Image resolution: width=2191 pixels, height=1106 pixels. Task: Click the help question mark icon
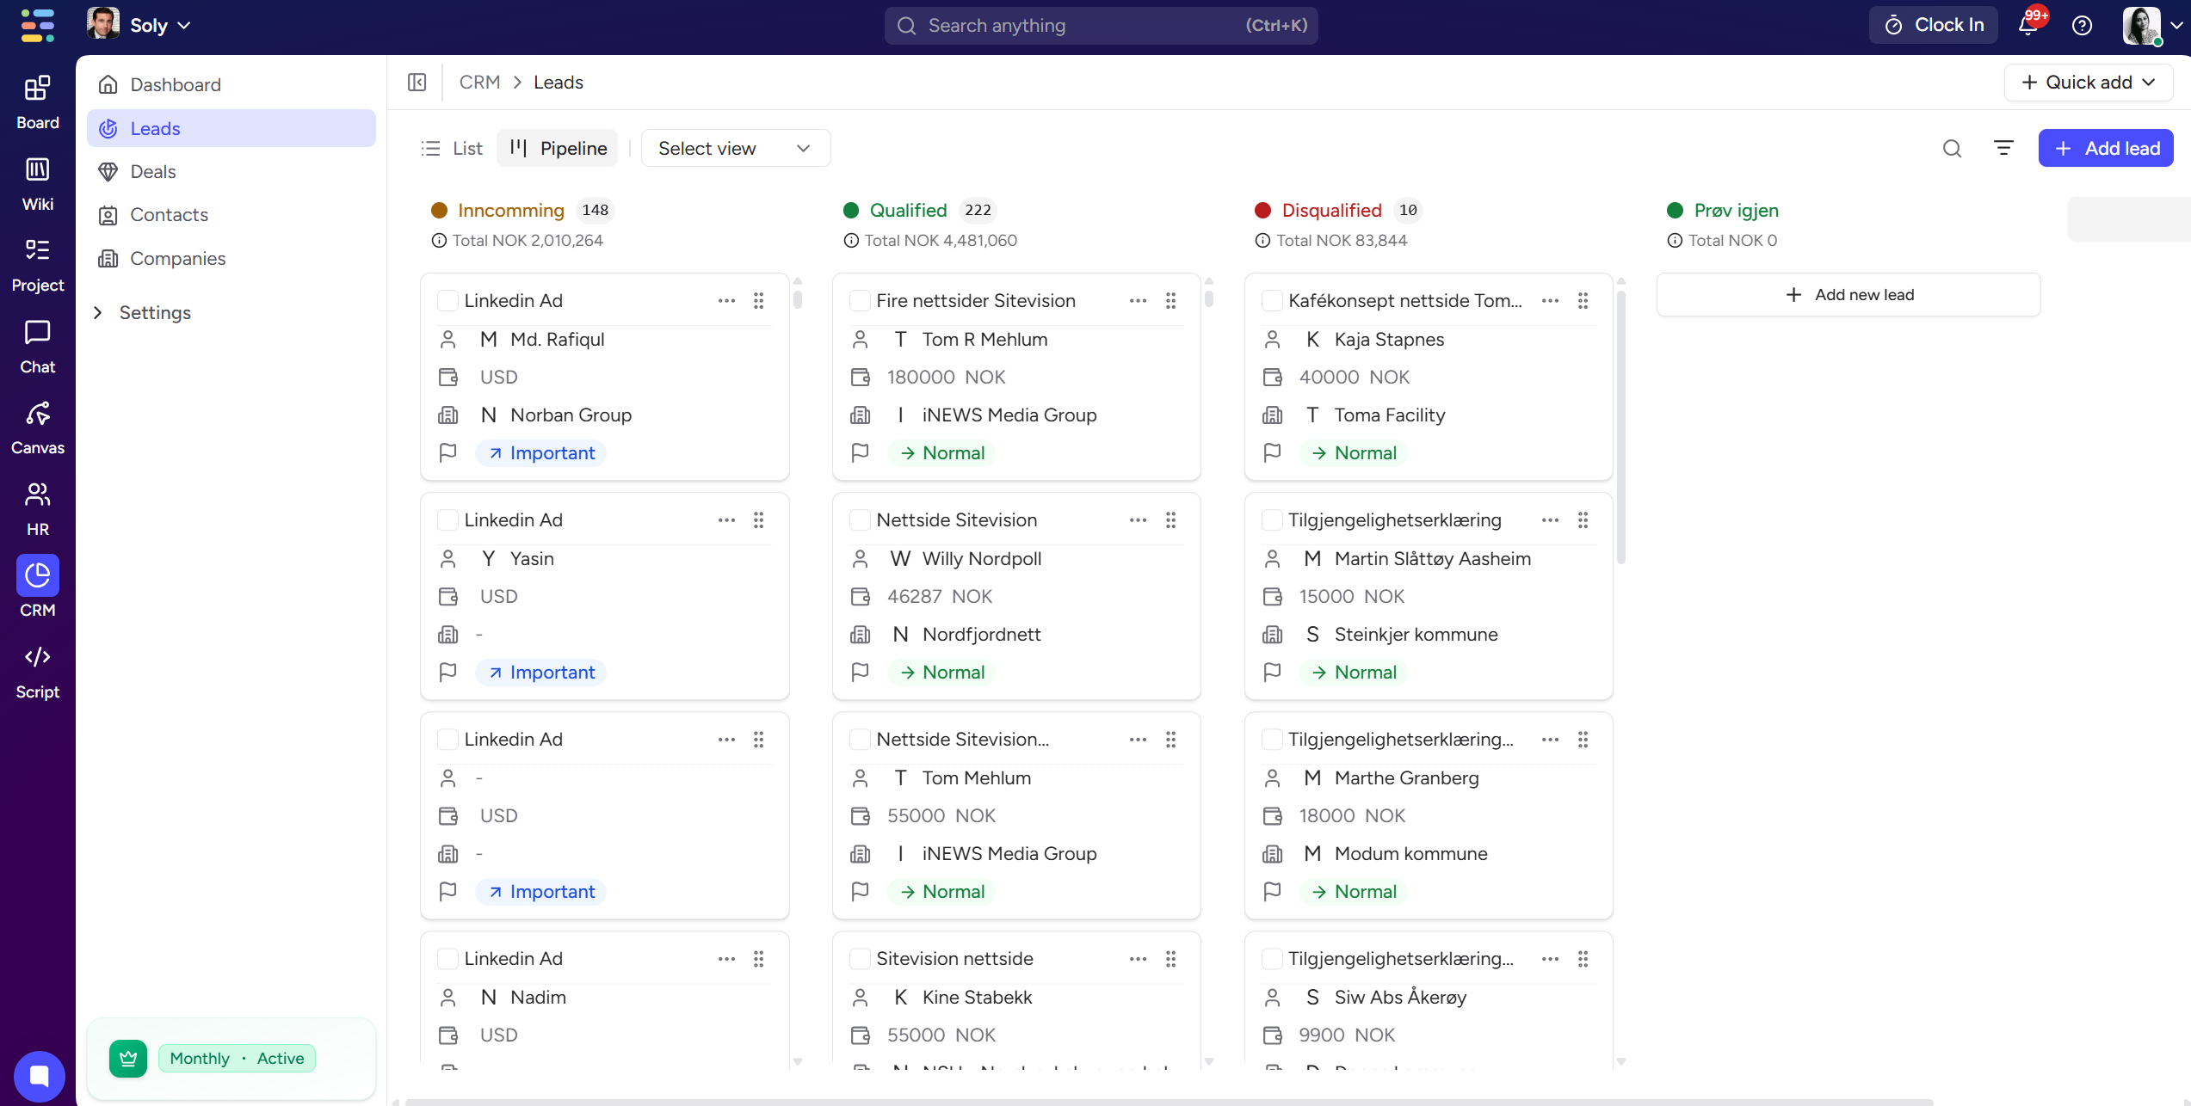(2082, 26)
